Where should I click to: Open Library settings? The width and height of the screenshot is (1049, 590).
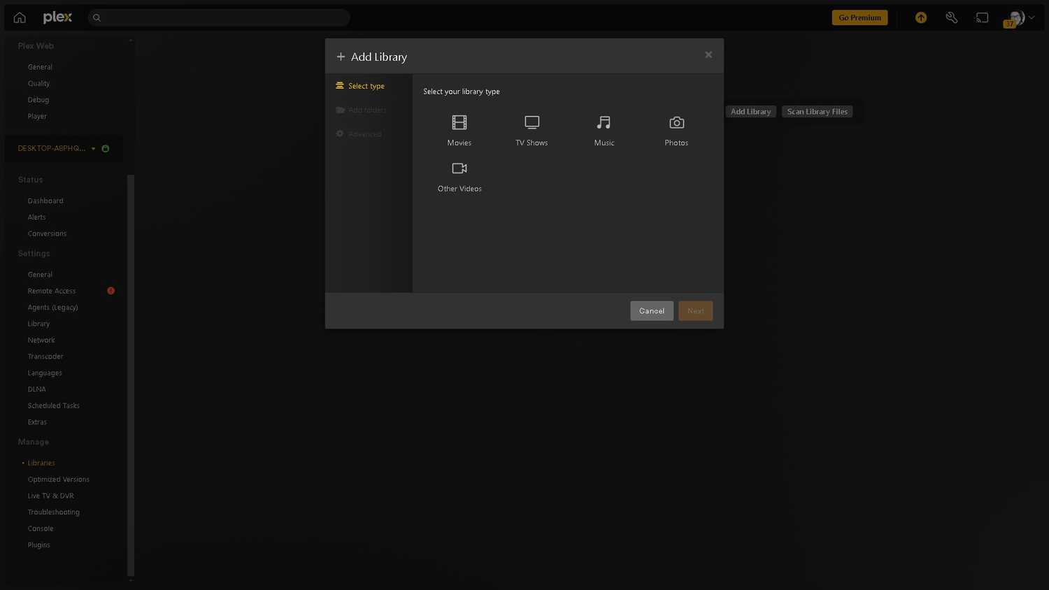(x=38, y=324)
